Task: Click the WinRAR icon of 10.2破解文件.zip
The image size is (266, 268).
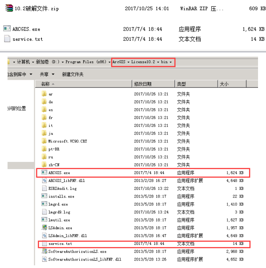Action: (9, 8)
